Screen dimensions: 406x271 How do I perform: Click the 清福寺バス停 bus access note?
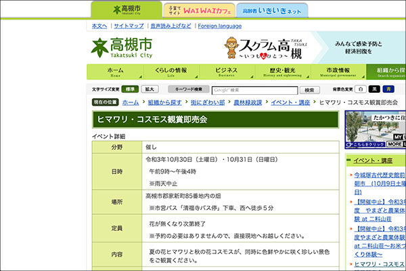211,208
